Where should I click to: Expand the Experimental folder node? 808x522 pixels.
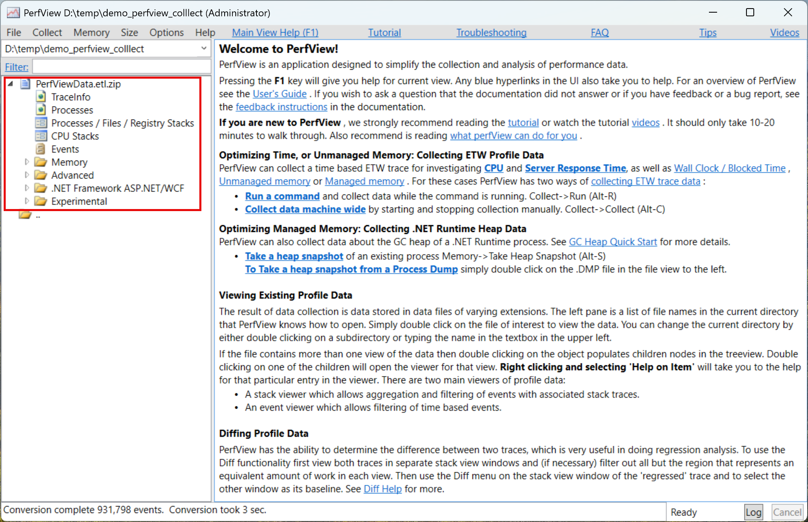click(x=26, y=201)
